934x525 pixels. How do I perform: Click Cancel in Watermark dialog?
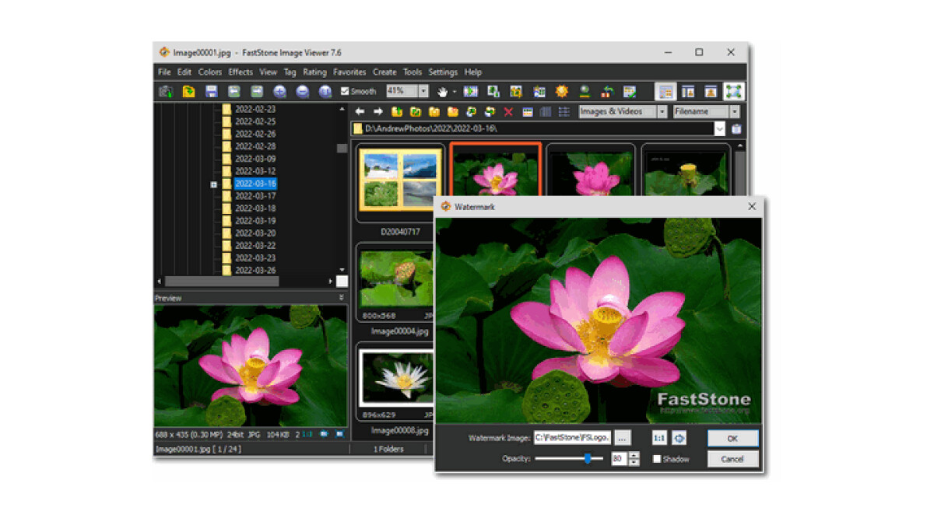(x=732, y=459)
